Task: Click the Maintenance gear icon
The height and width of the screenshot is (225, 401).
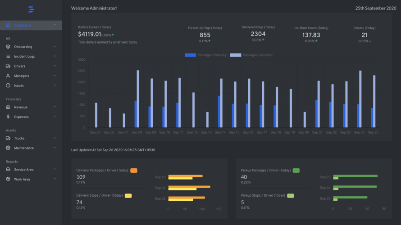Action: [x=8, y=148]
